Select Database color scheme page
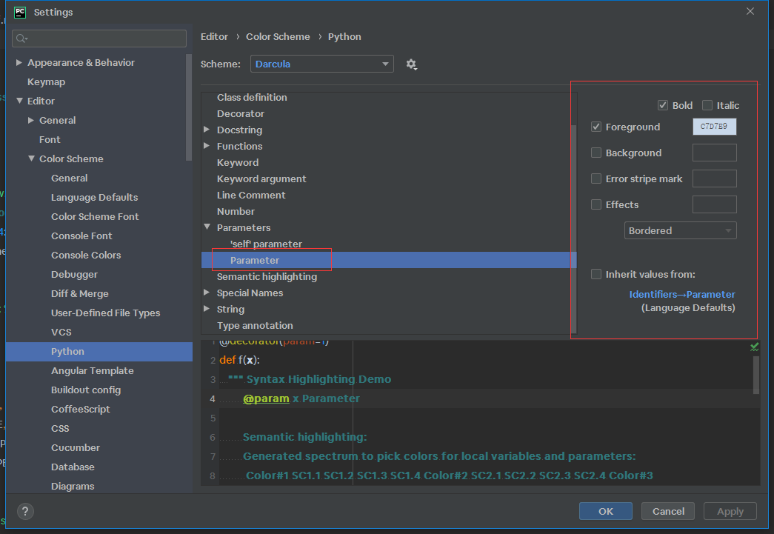Screen dimensions: 774x534 (x=73, y=467)
